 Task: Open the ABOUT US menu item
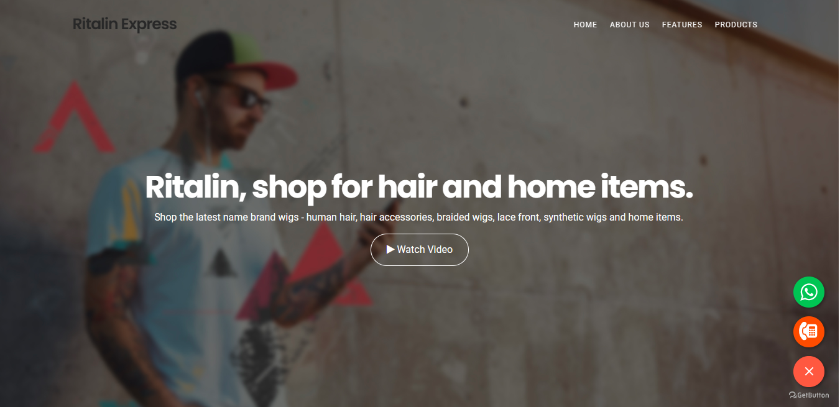629,25
